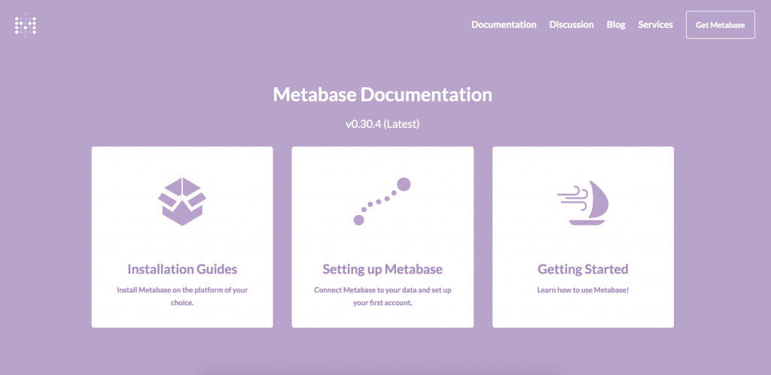771x375 pixels.
Task: Click the open box Installation icon
Action: coord(182,201)
